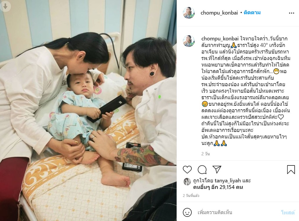Image resolution: width=299 pixels, height=221 pixels.
Task: Click the heart like icon
Action: click(x=187, y=170)
